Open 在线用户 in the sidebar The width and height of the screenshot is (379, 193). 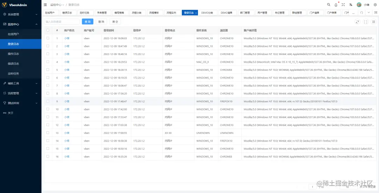[21, 34]
